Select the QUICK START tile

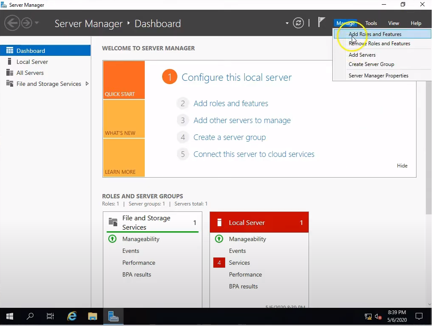click(x=124, y=80)
